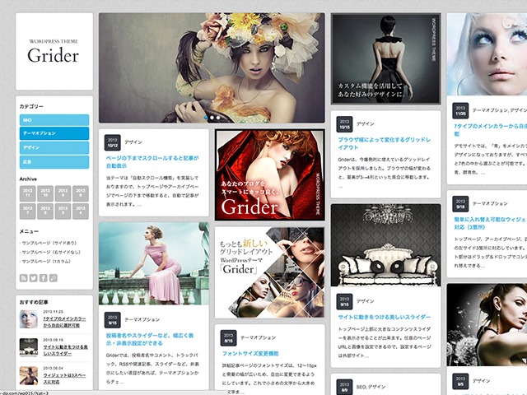The image size is (527, 395).
Task: Open recommended link 7タイプのメインカラーから自由に選択可能
Action: click(x=64, y=322)
